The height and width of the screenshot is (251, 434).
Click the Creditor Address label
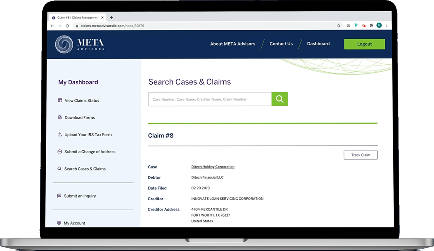tap(164, 210)
